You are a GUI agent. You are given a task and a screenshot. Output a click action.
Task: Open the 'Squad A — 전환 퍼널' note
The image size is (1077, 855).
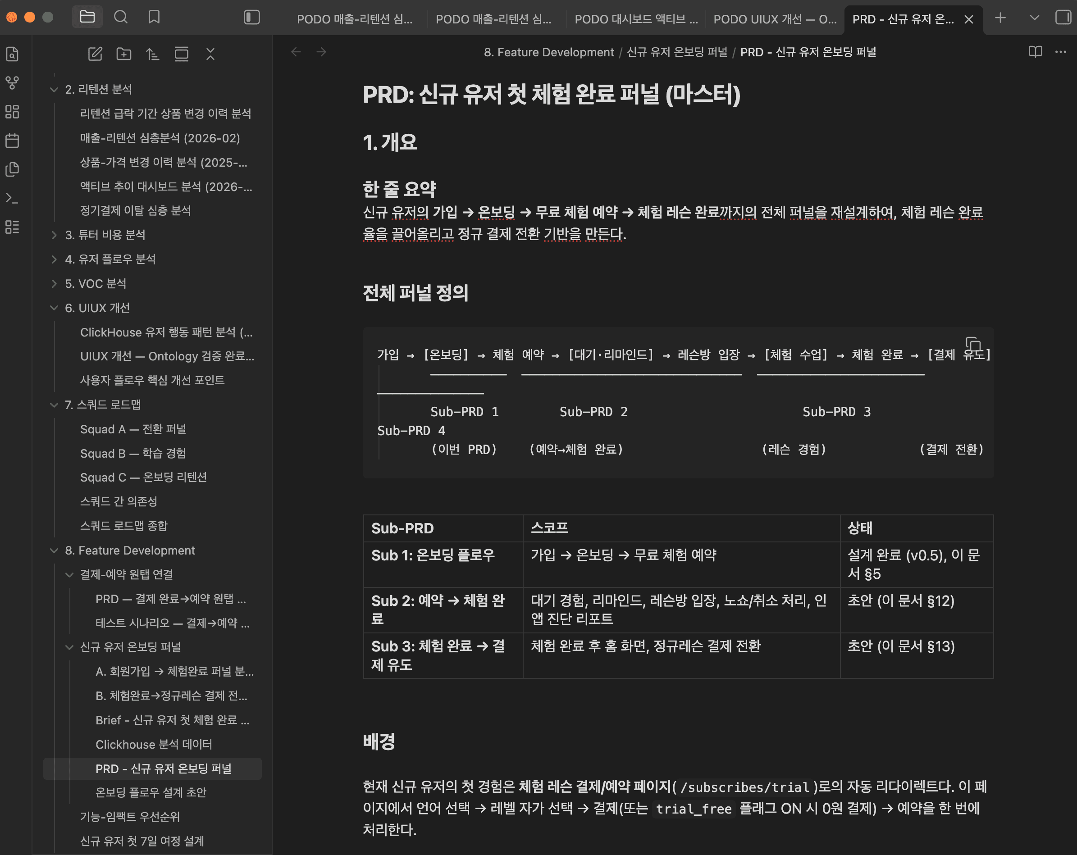tap(133, 429)
